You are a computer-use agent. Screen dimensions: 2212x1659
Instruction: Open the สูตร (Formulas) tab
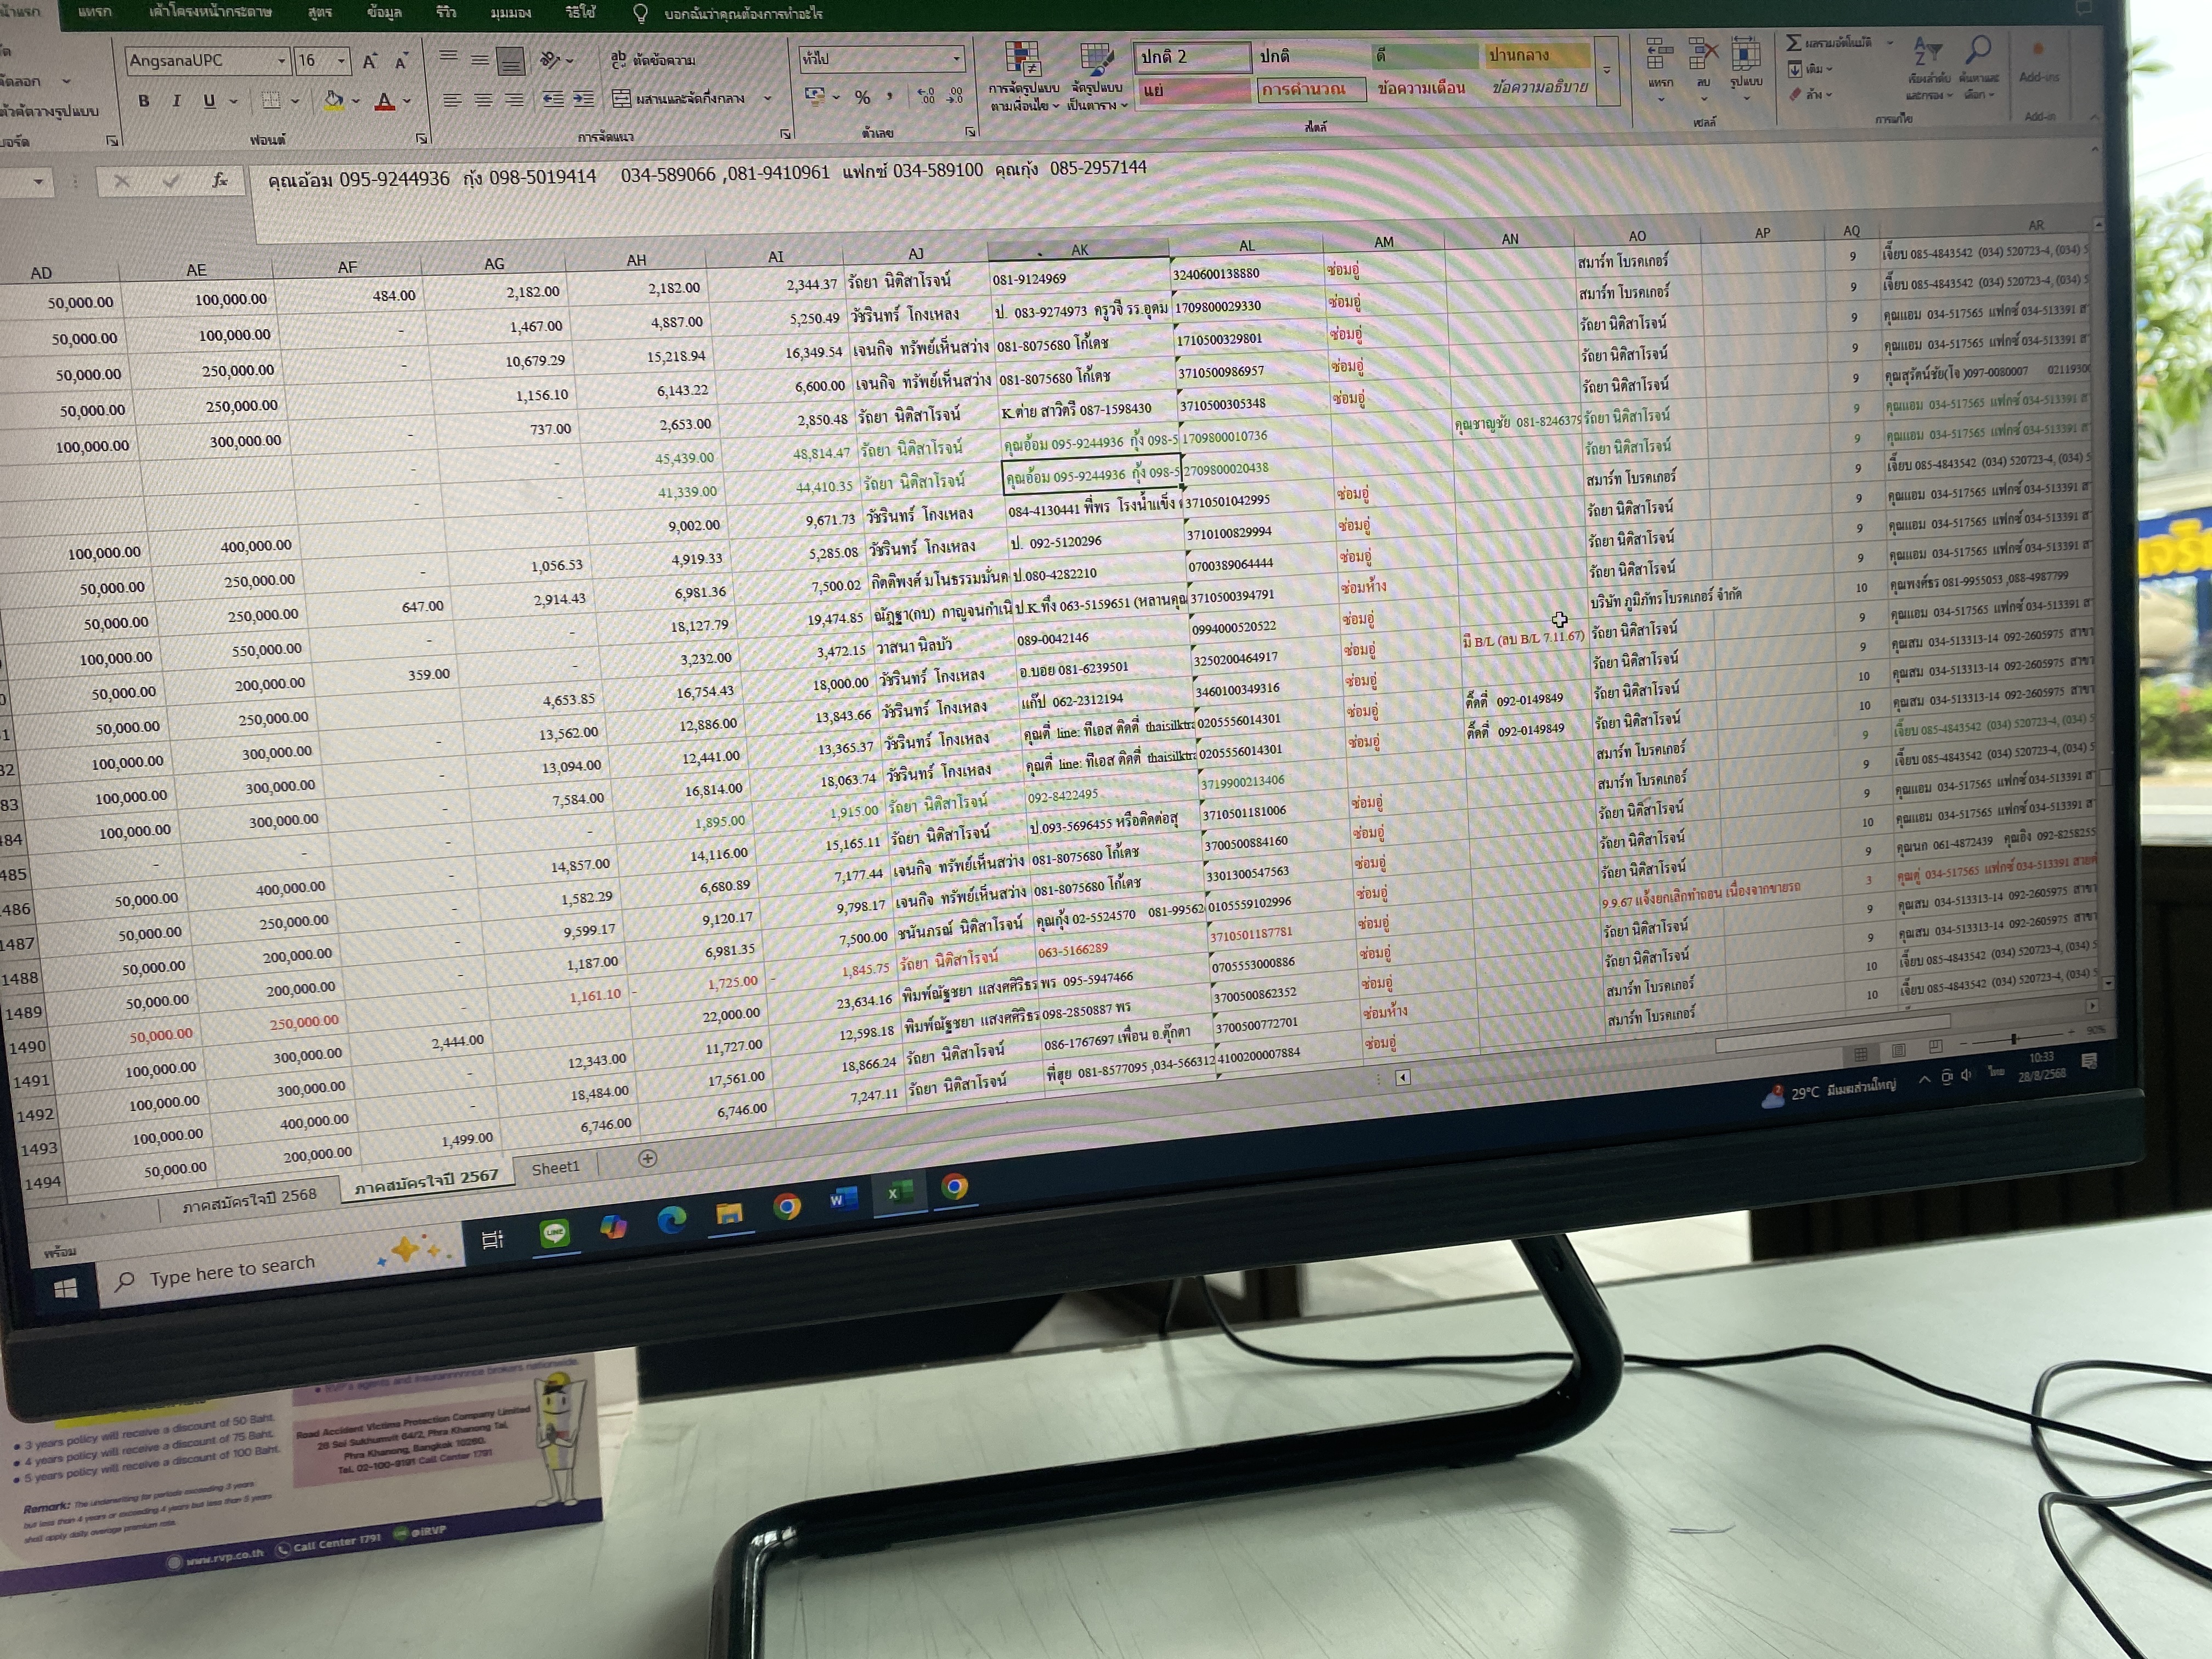pos(320,12)
